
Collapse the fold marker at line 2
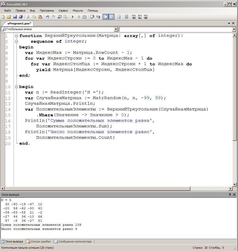click(x=16, y=41)
